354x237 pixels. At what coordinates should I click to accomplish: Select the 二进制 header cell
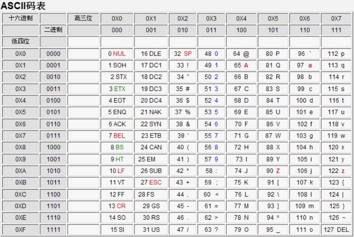pyautogui.click(x=53, y=30)
